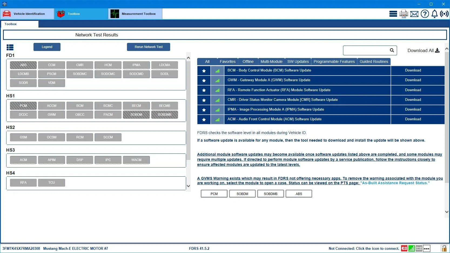Image resolution: width=450 pixels, height=253 pixels.
Task: Click signal icon in CMR update row
Action: [x=217, y=100]
